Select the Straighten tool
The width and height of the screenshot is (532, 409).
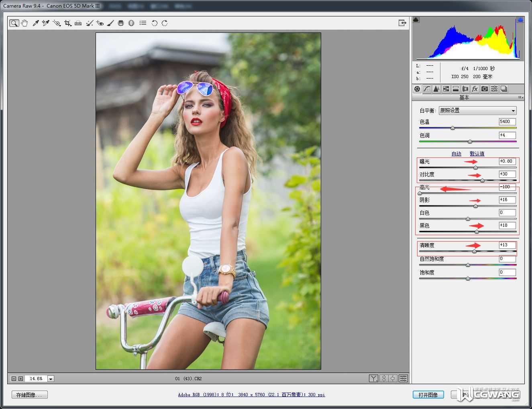click(x=78, y=23)
